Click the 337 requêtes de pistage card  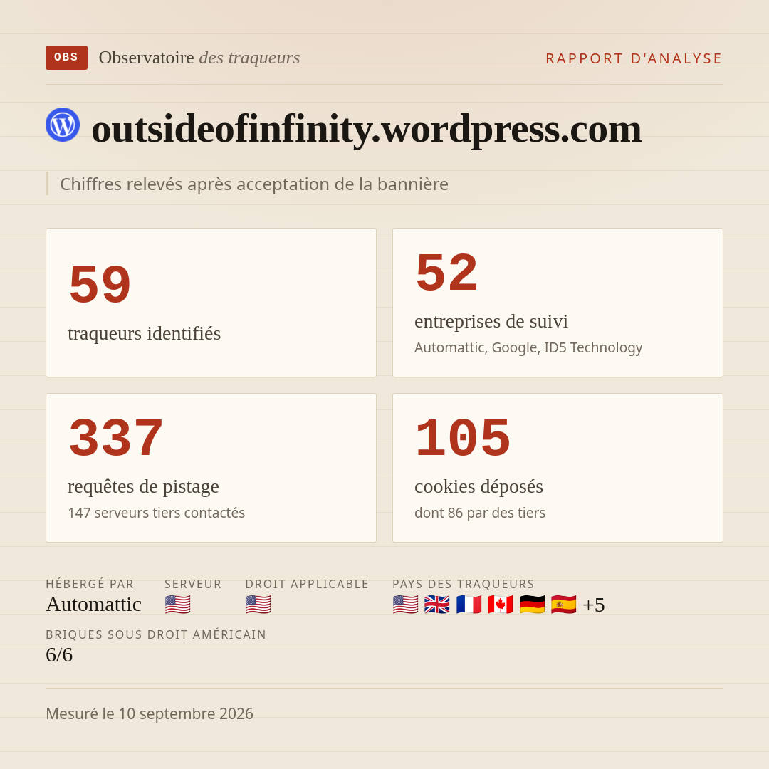(x=211, y=468)
